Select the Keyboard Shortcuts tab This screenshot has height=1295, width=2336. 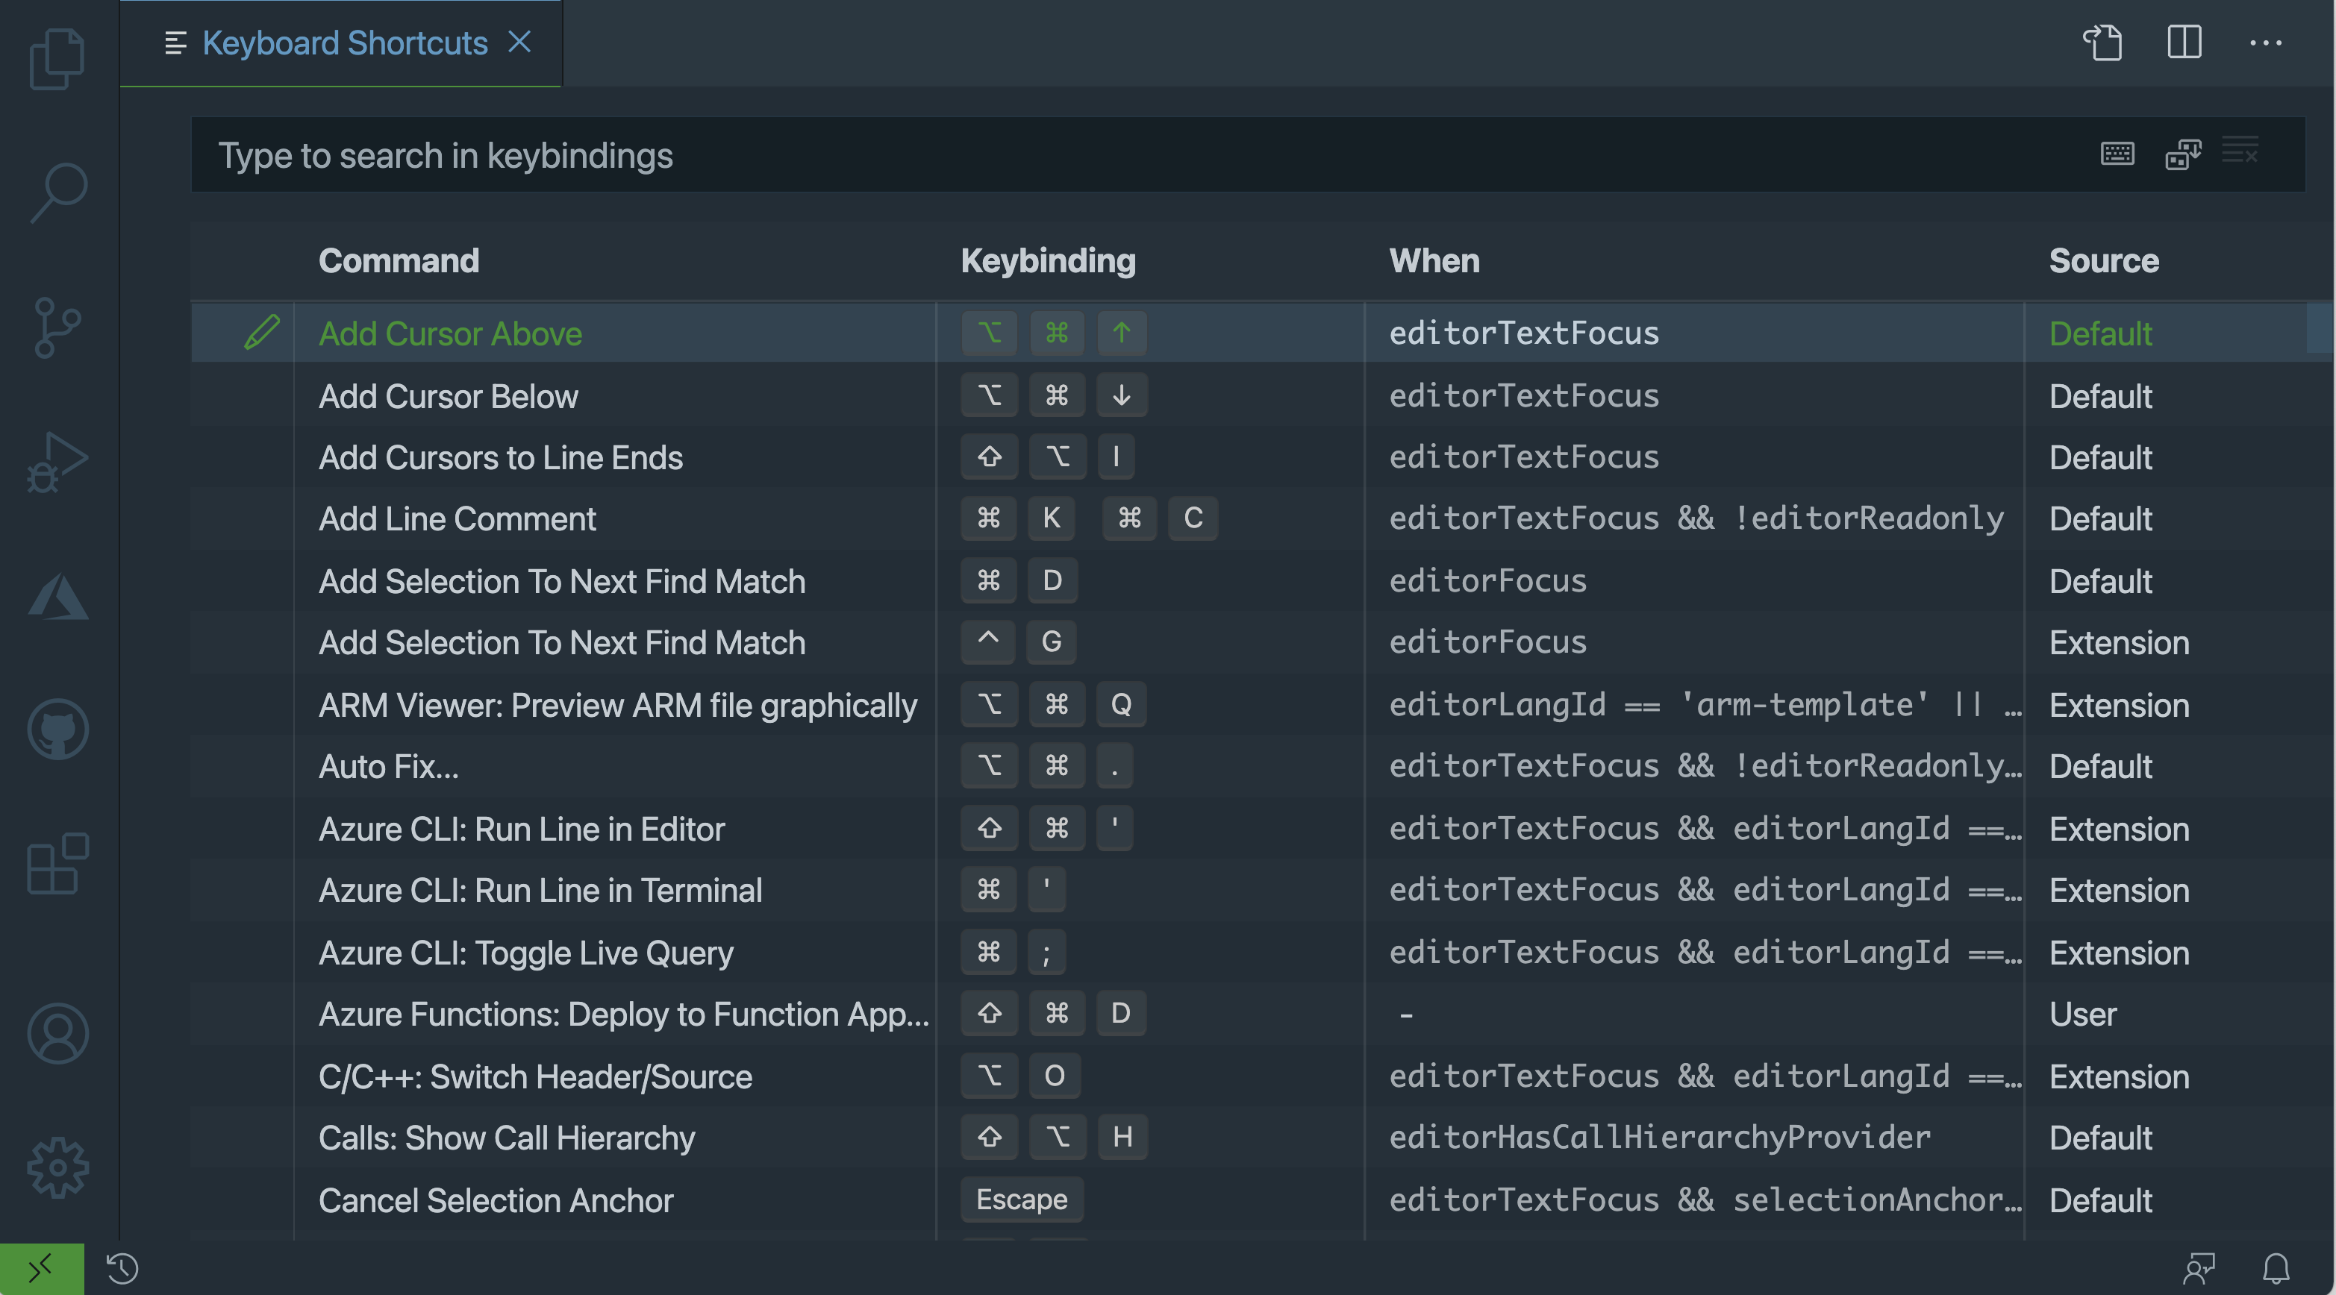pyautogui.click(x=345, y=43)
